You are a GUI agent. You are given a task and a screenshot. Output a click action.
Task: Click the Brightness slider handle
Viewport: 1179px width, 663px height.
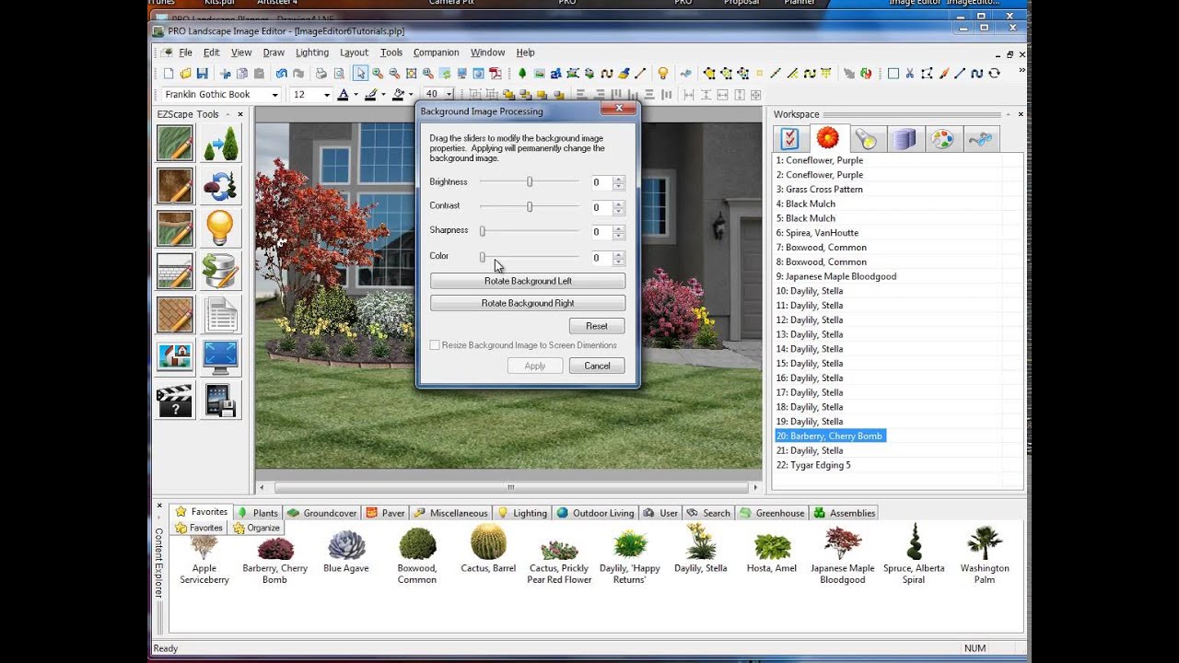coord(530,182)
